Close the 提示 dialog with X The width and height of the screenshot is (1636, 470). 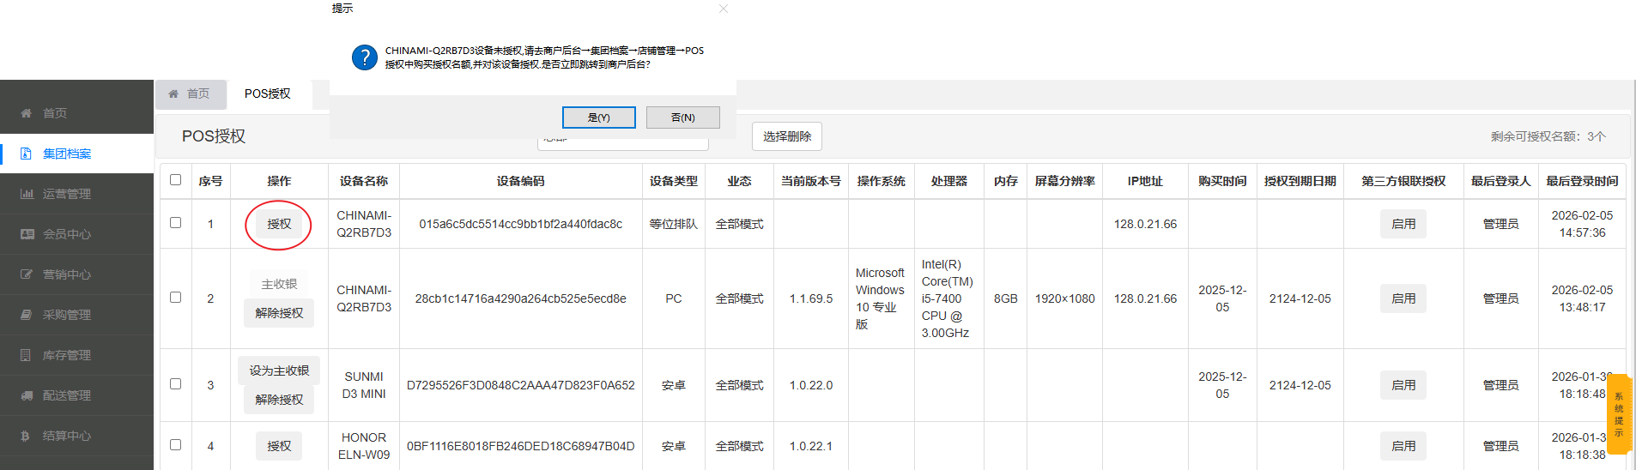pos(724,9)
